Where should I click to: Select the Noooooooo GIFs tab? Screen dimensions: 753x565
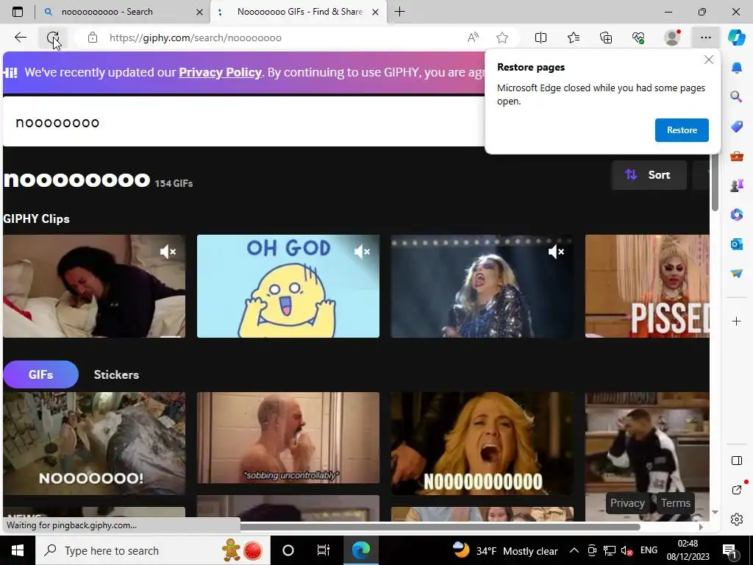pos(299,12)
